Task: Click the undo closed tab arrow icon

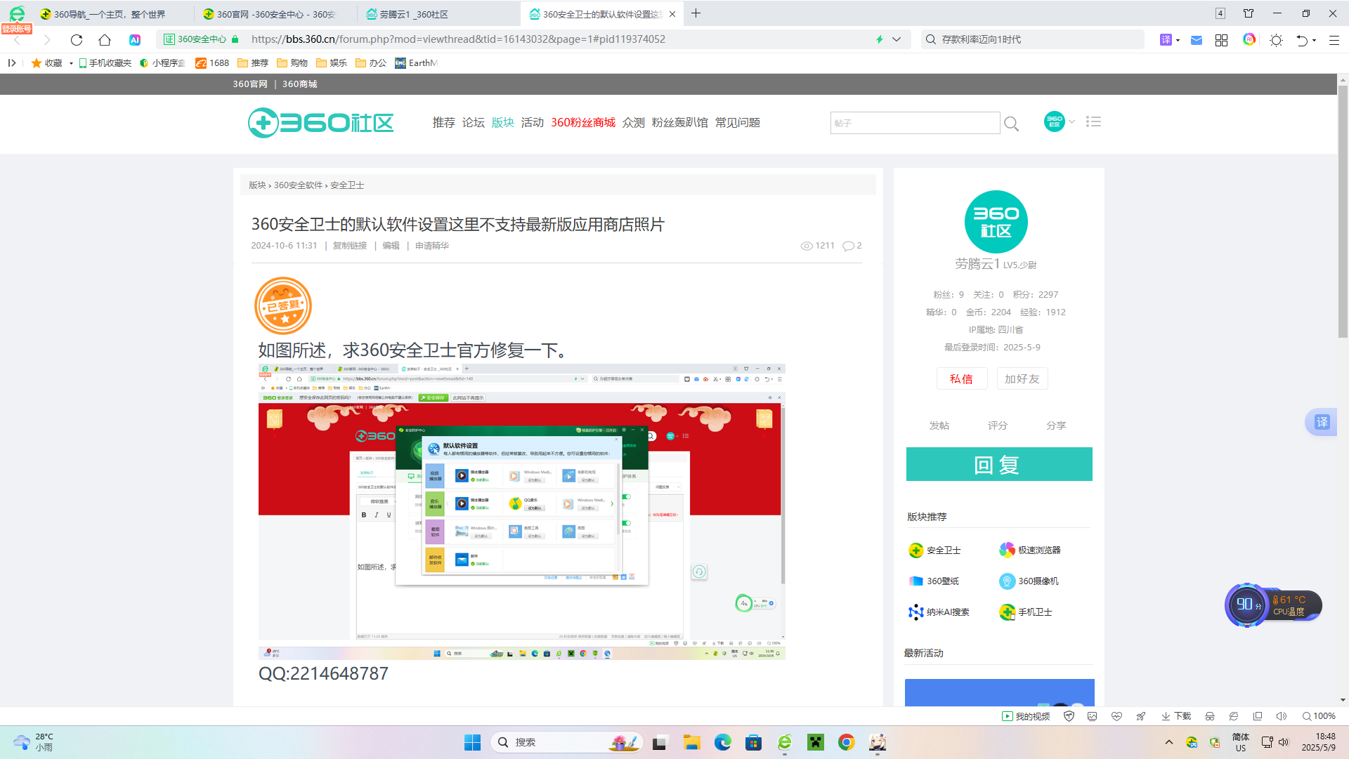Action: point(1302,40)
